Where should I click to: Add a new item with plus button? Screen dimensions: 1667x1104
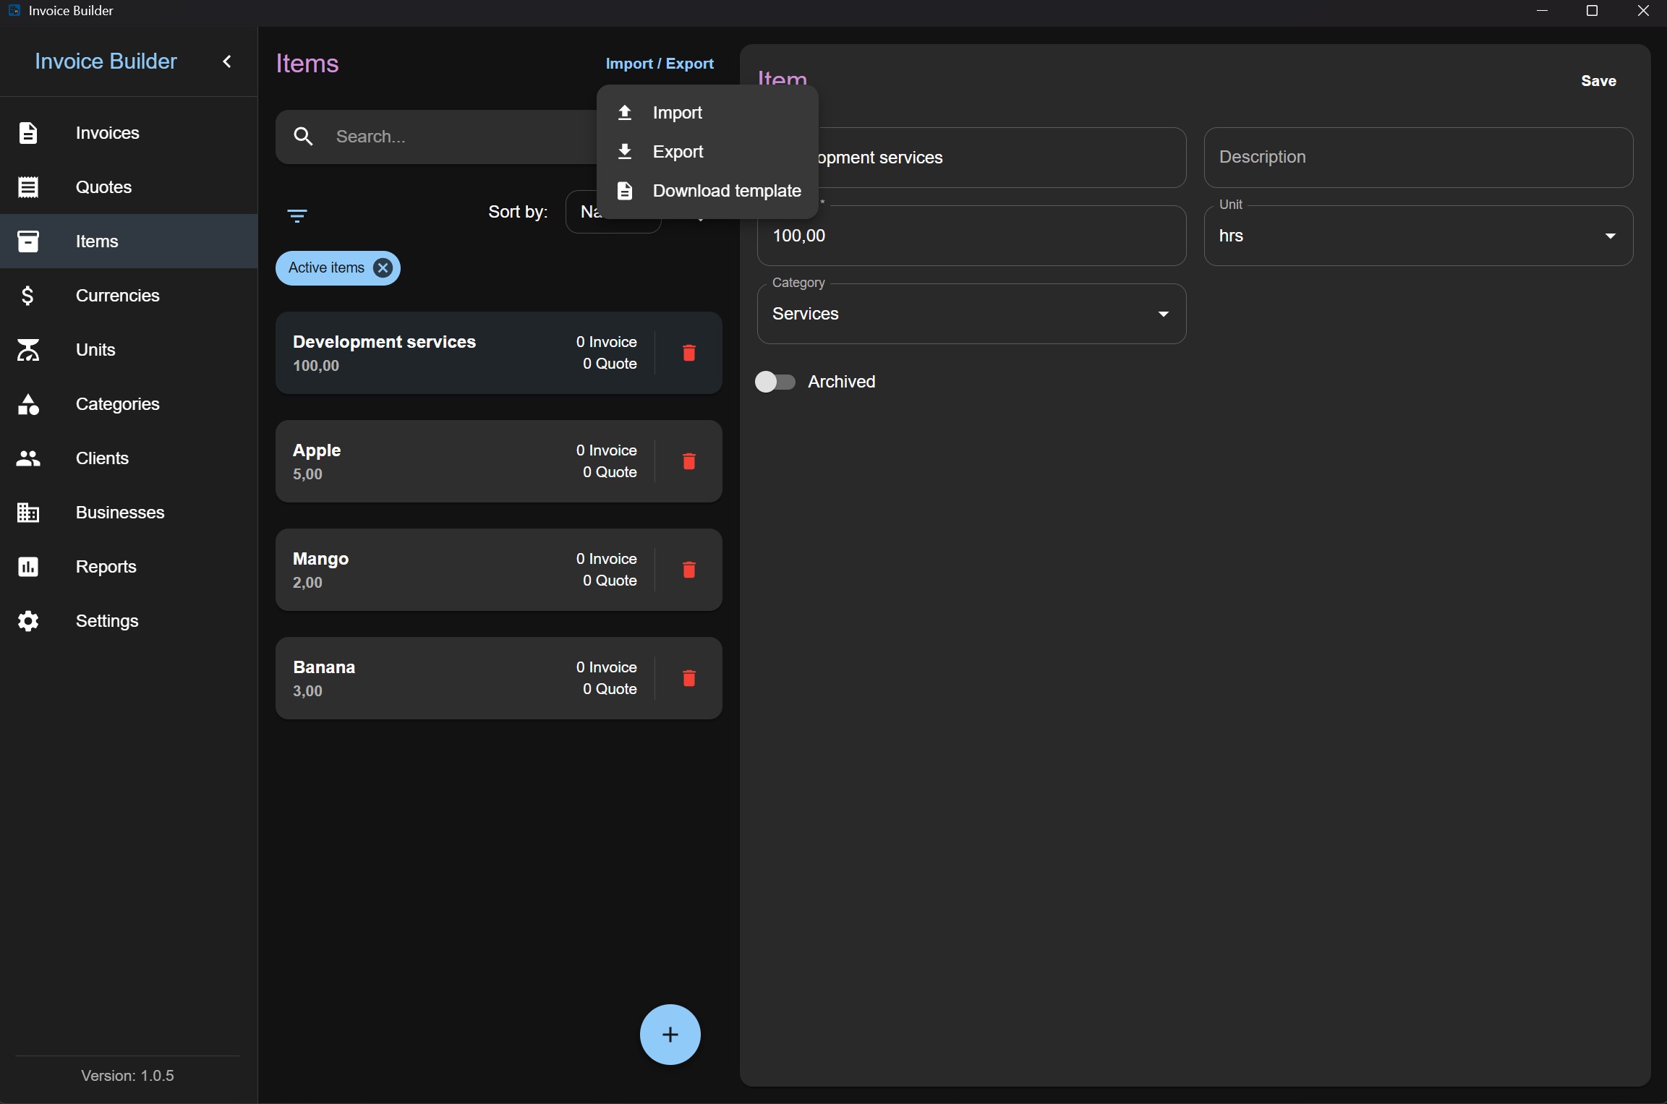point(670,1035)
